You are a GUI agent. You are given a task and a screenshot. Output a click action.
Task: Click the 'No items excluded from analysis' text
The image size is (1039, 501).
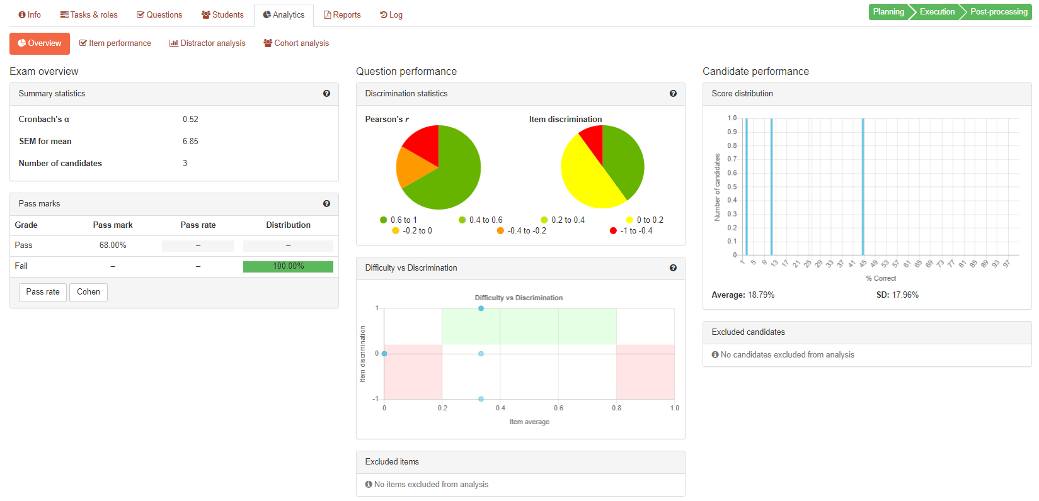[x=431, y=485]
